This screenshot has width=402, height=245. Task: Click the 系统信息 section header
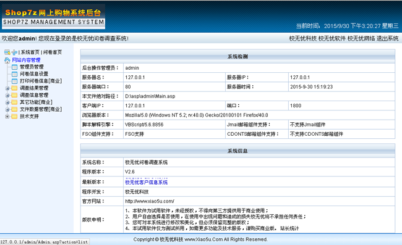237,151
